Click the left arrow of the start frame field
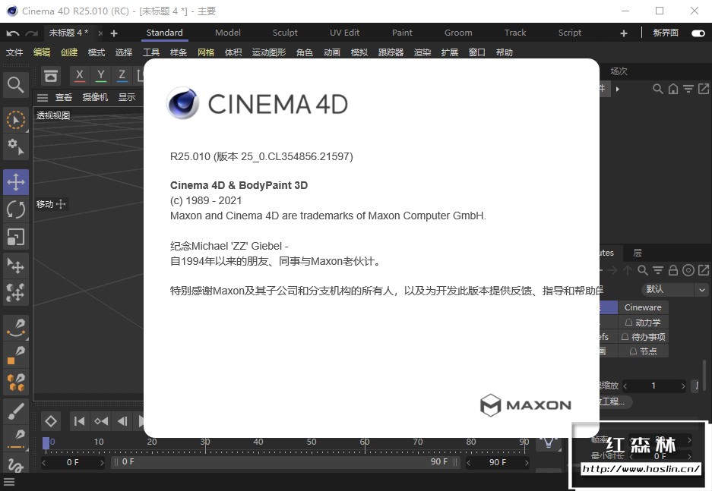The height and width of the screenshot is (491, 712). [x=44, y=462]
